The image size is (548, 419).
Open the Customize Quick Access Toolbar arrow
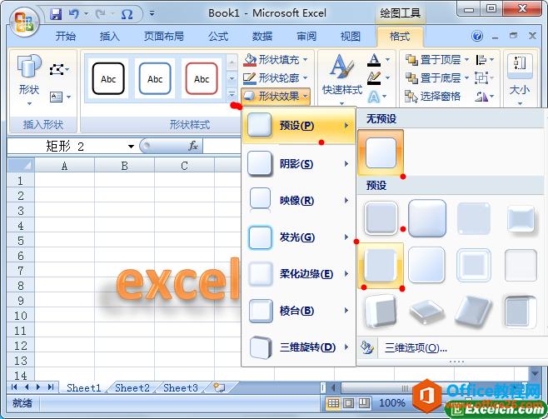point(152,14)
